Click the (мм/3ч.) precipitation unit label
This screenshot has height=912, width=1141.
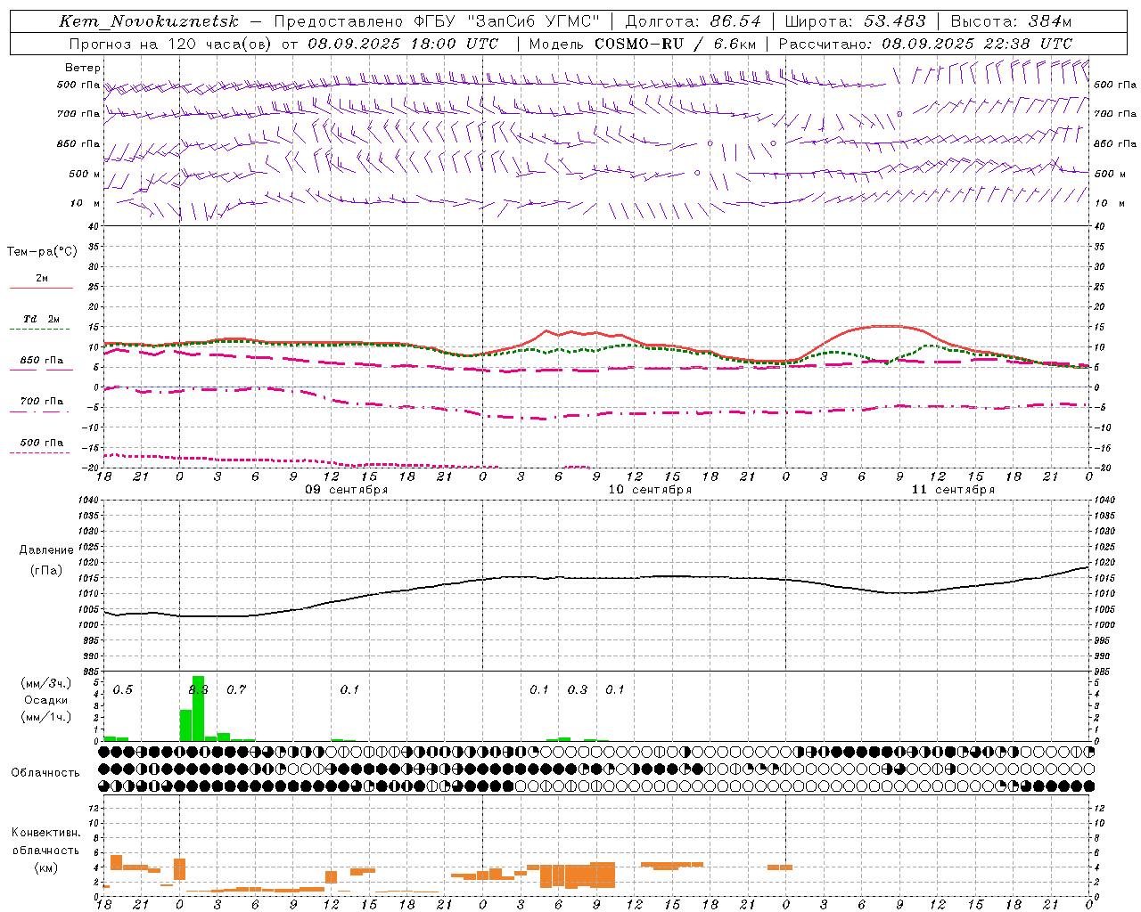click(46, 683)
